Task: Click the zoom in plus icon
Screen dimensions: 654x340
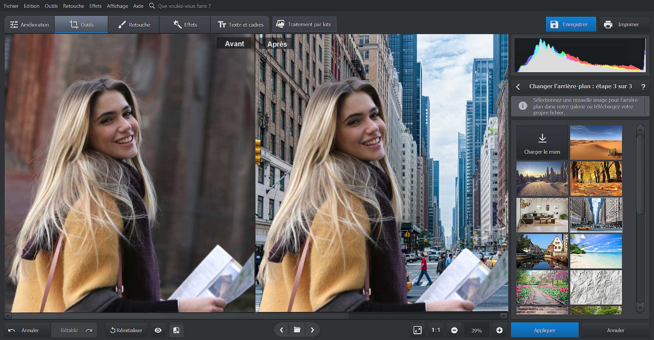Action: click(499, 330)
